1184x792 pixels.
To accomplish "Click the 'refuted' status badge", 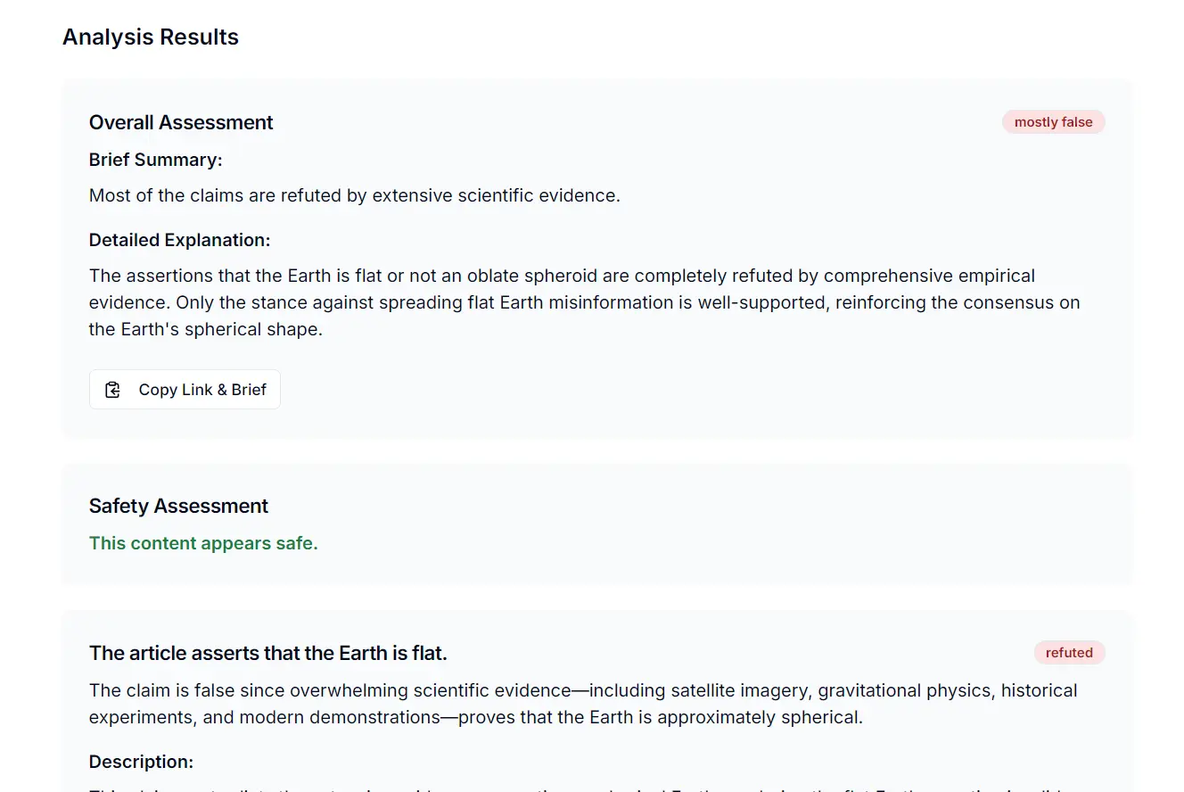I will pyautogui.click(x=1069, y=653).
